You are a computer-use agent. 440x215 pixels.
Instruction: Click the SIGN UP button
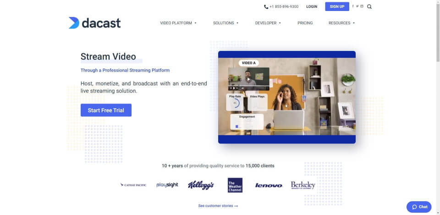337,6
